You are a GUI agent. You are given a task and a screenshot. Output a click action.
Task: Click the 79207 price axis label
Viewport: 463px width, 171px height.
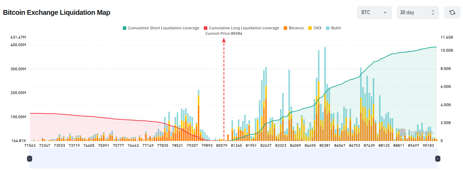coord(192,146)
